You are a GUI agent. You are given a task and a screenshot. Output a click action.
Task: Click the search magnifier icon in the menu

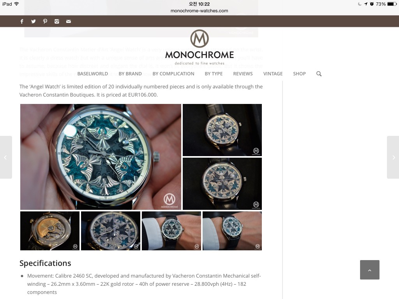click(319, 74)
